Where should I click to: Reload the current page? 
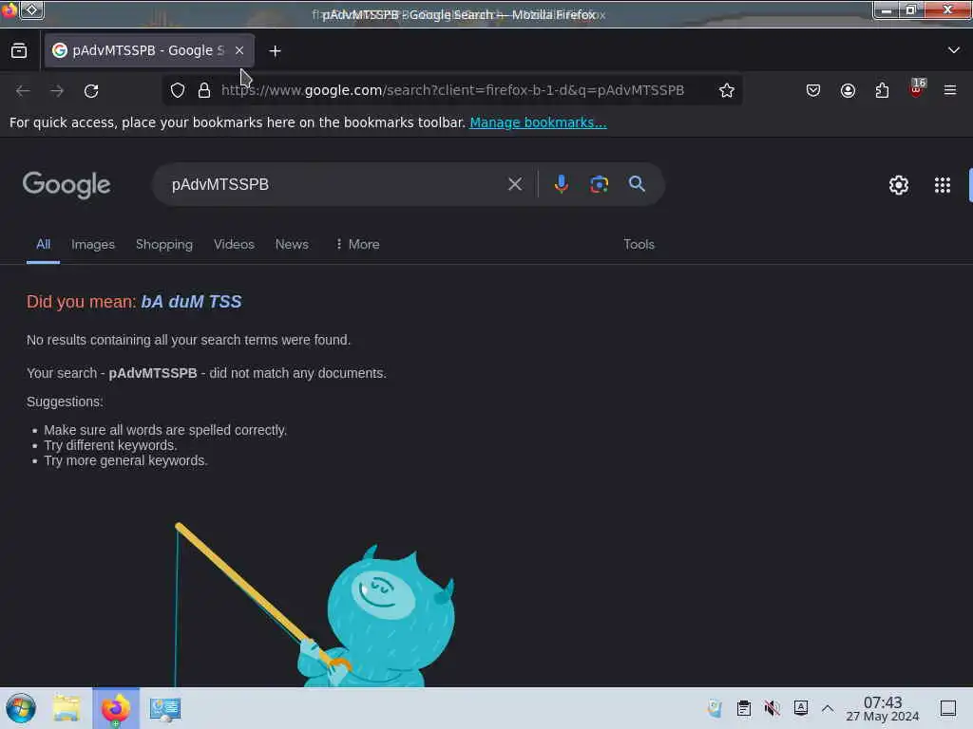91,90
